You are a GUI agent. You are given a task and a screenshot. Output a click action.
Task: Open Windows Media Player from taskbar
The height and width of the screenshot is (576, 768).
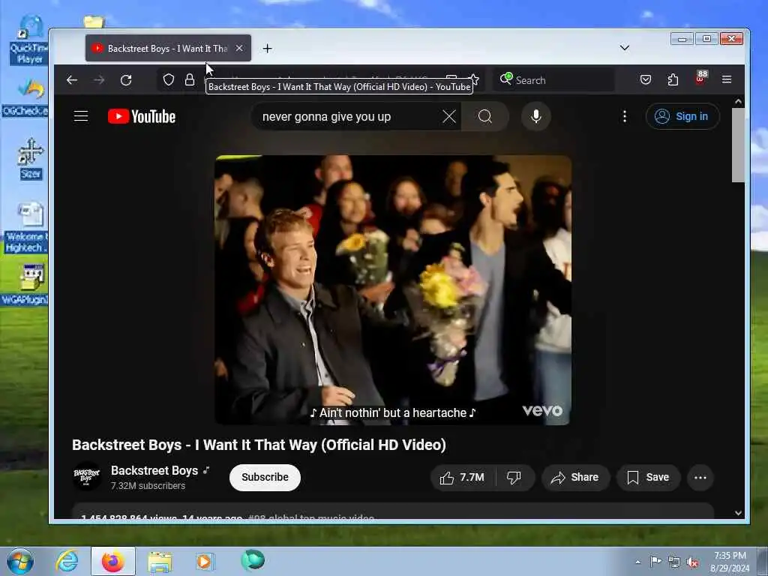tap(205, 561)
